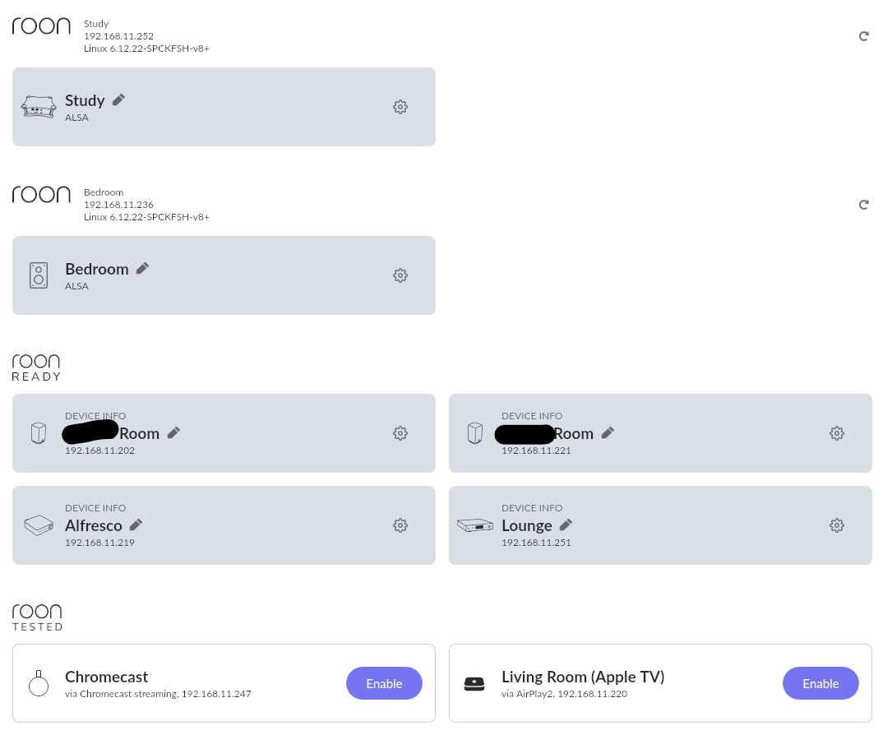The height and width of the screenshot is (735, 892).
Task: Open settings for device 192.168.11.202
Action: pos(400,433)
